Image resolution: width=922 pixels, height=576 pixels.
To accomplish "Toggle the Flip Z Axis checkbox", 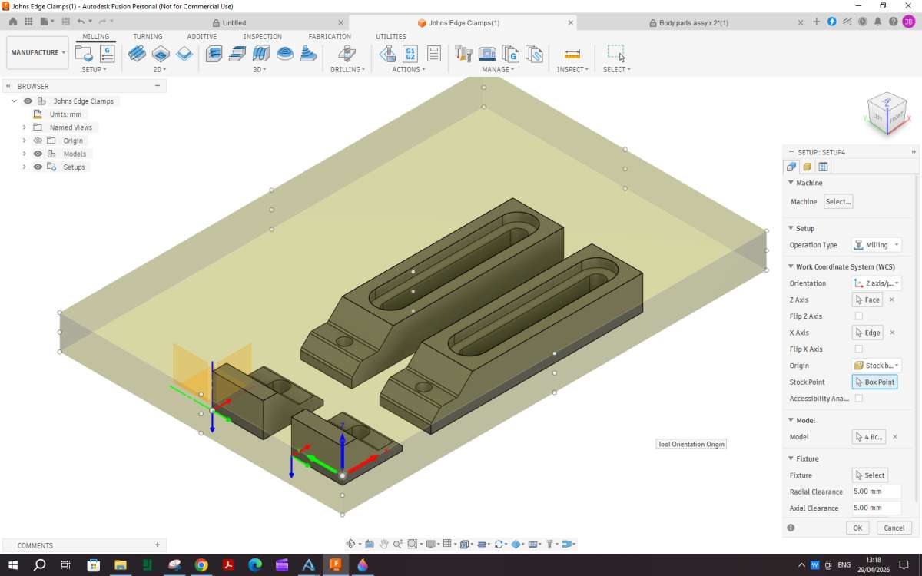I will tap(859, 316).
